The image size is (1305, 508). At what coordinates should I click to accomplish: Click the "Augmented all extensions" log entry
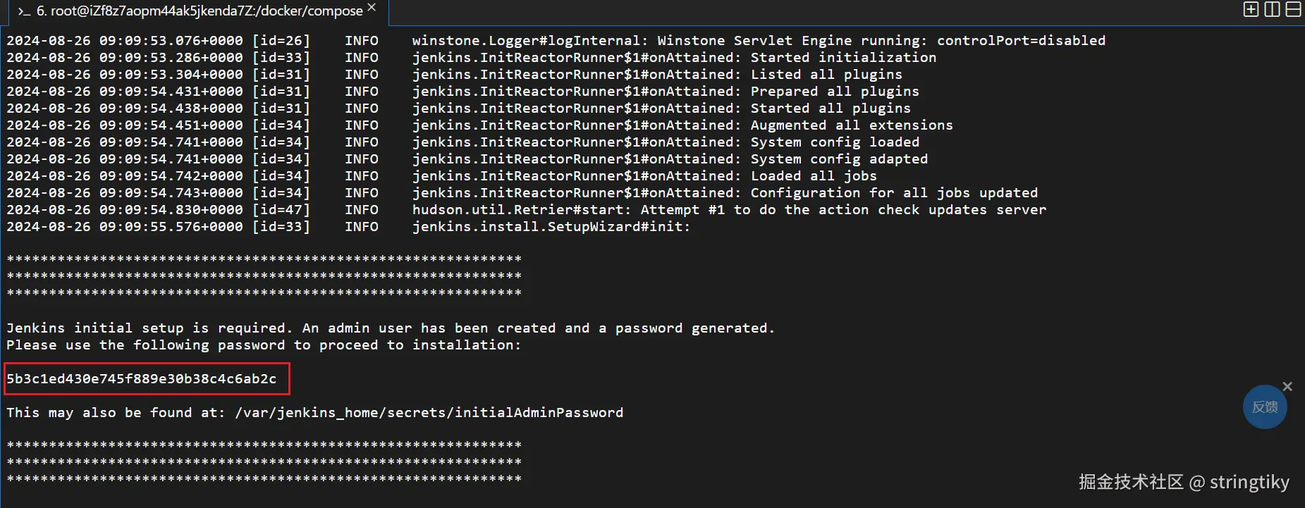851,125
